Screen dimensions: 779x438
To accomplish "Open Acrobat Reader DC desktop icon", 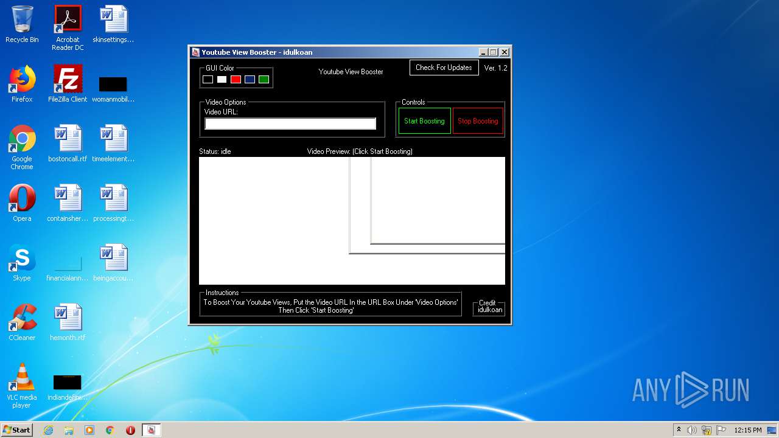I will (68, 29).
